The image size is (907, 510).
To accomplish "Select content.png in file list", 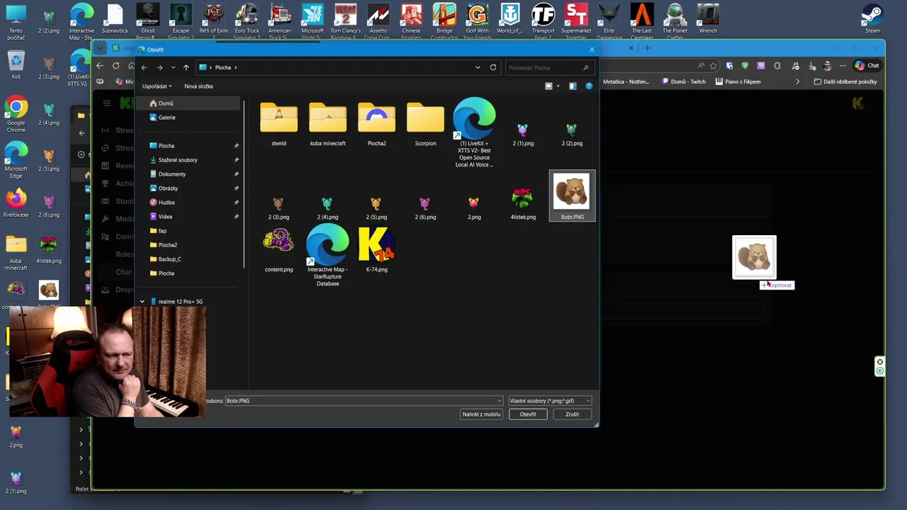I will [278, 251].
